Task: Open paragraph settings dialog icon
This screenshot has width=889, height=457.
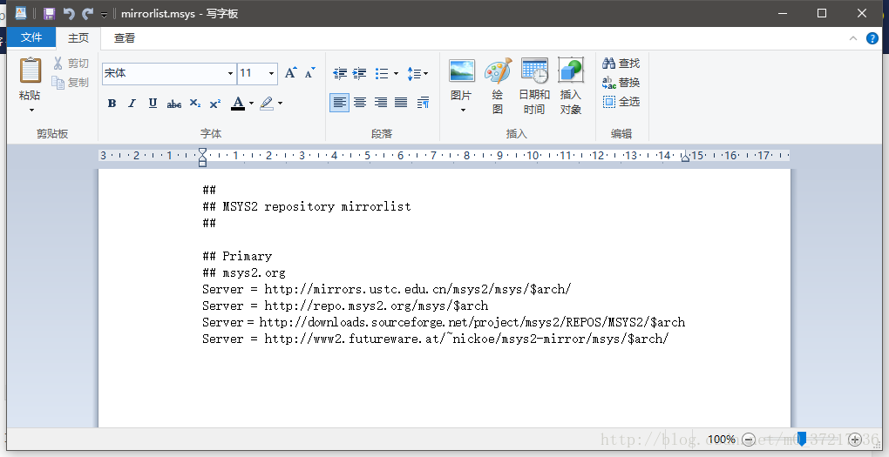Action: [x=423, y=103]
